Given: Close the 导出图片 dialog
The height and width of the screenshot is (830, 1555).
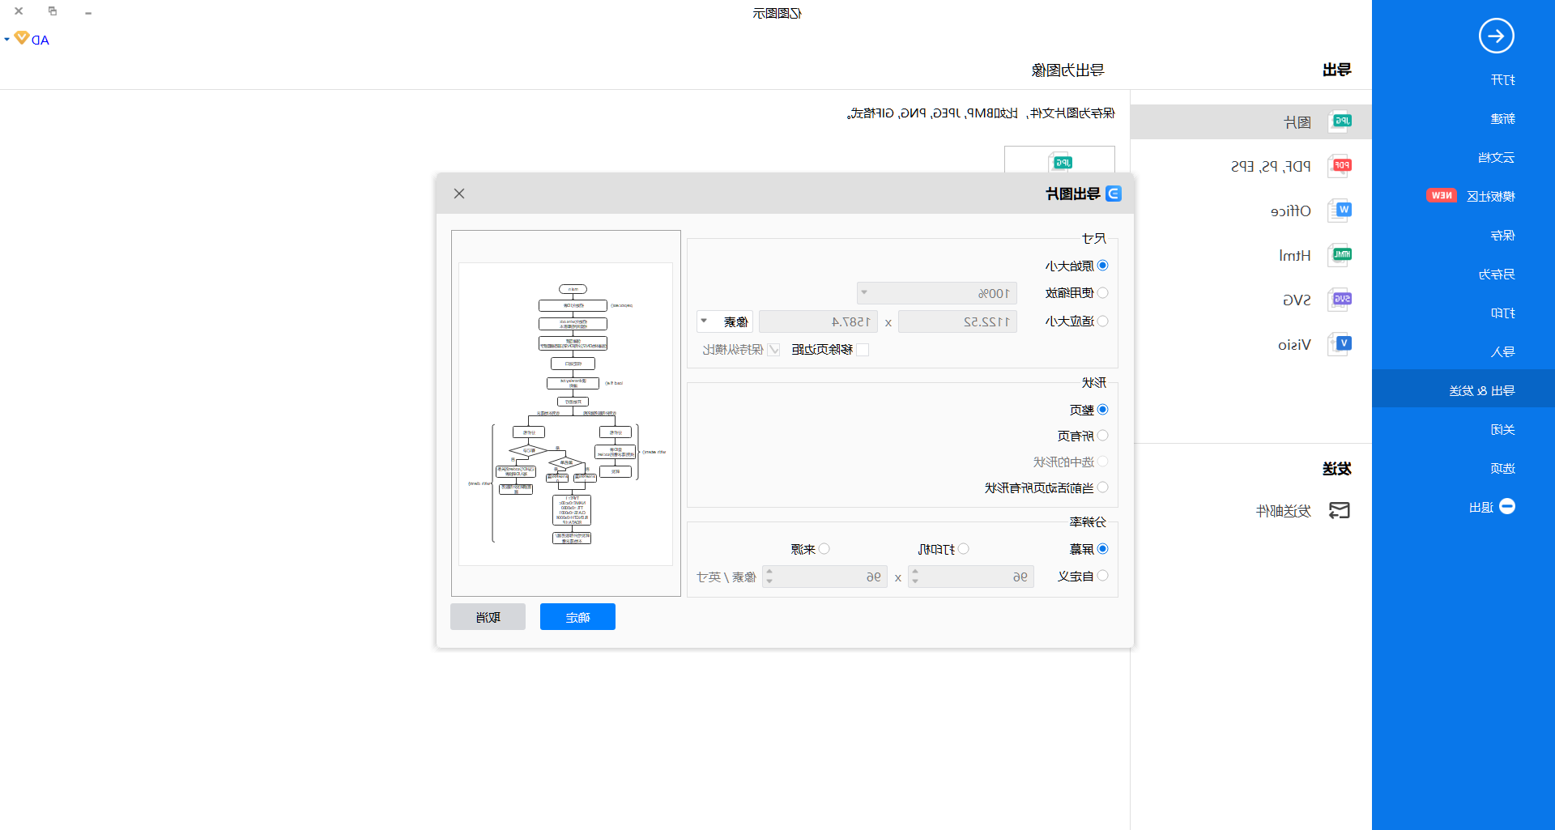Looking at the screenshot, I should [x=459, y=194].
